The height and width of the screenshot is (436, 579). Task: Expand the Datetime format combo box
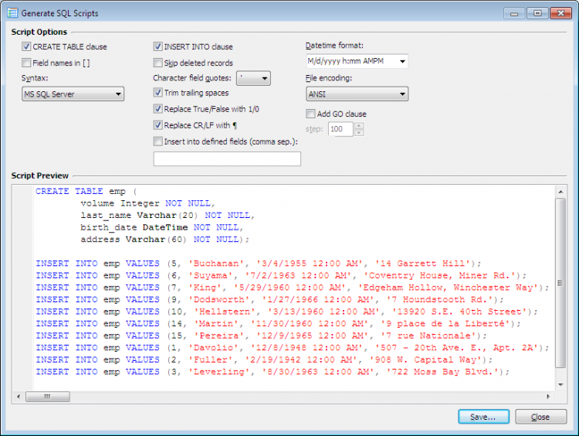[x=357, y=61]
